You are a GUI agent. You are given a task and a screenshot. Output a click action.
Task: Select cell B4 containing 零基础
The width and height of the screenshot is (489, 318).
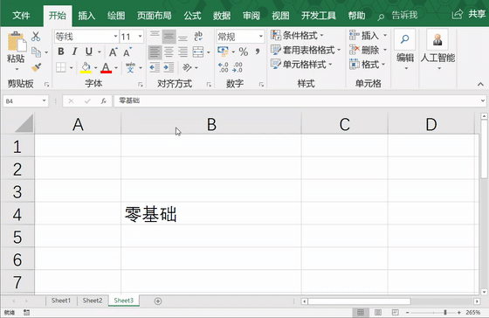[211, 214]
